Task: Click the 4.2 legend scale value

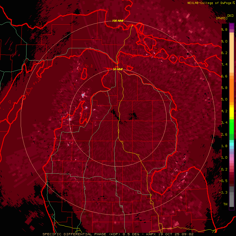Action: coord(224,111)
